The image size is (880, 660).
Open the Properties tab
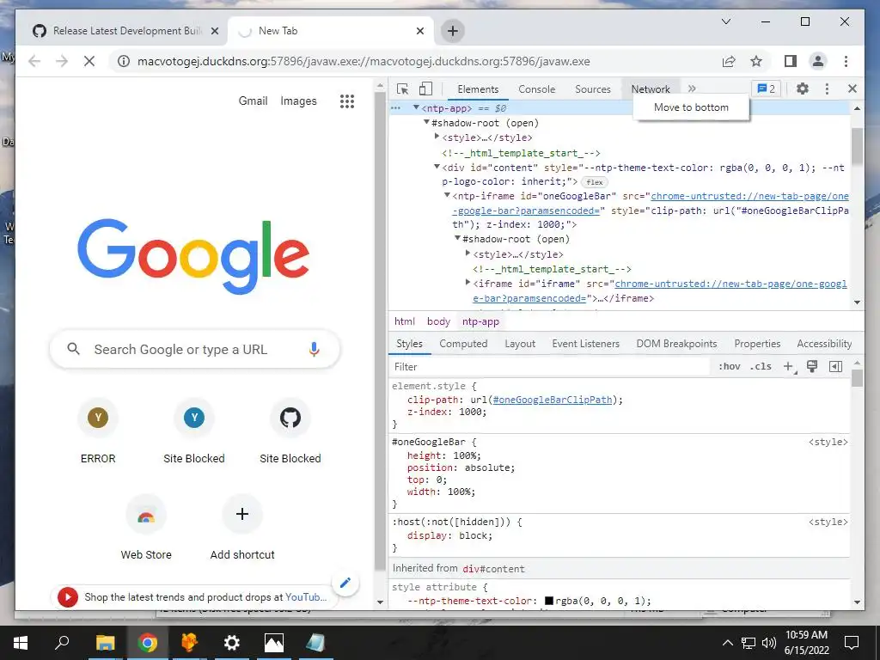(757, 344)
